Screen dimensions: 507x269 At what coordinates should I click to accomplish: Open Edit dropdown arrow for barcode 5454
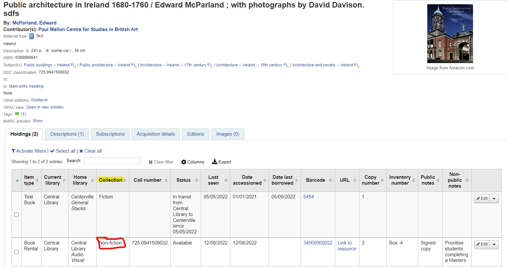(494, 198)
